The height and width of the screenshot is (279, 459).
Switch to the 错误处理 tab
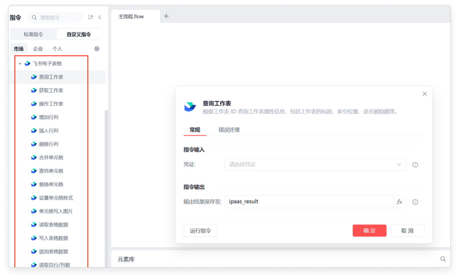(229, 130)
